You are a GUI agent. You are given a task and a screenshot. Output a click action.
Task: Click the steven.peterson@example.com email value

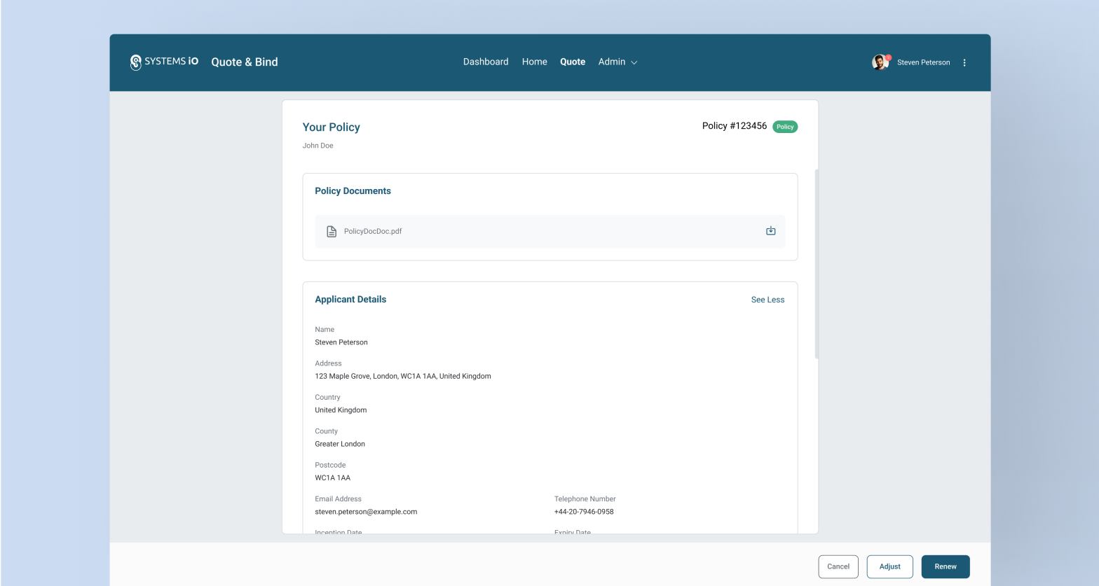pyautogui.click(x=366, y=512)
